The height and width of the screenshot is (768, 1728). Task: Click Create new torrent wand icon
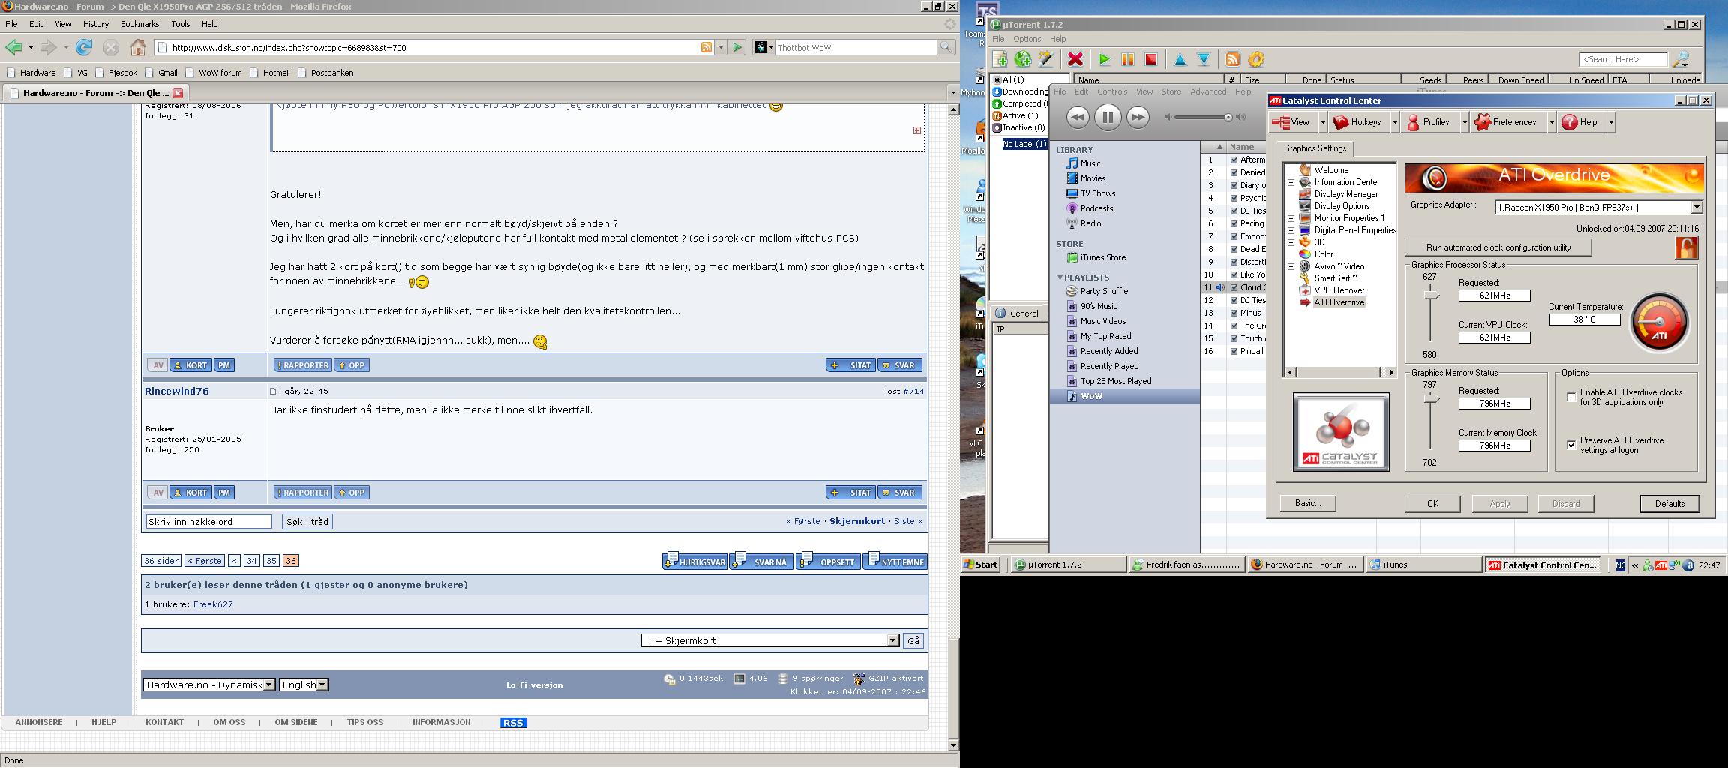pos(1045,59)
